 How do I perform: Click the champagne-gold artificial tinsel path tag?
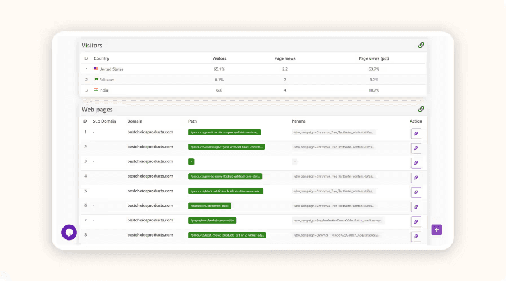tap(227, 147)
